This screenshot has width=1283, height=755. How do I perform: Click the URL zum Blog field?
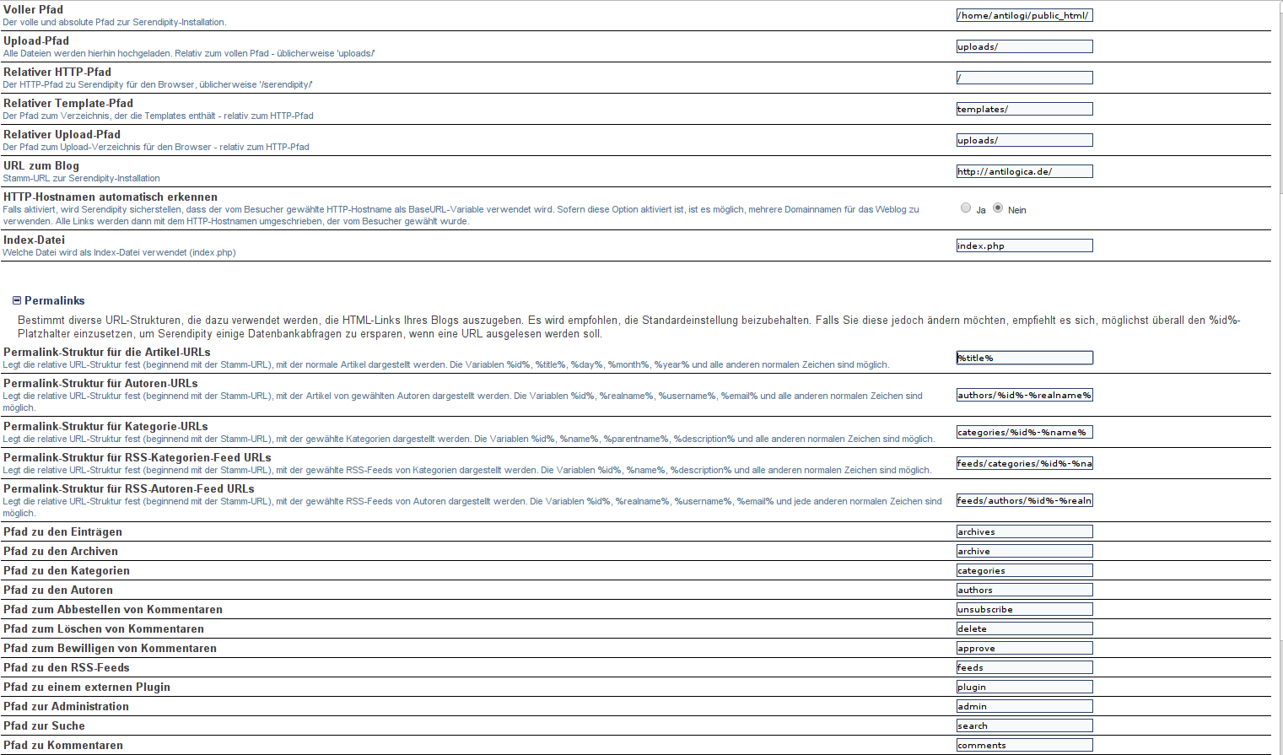pyautogui.click(x=1024, y=171)
